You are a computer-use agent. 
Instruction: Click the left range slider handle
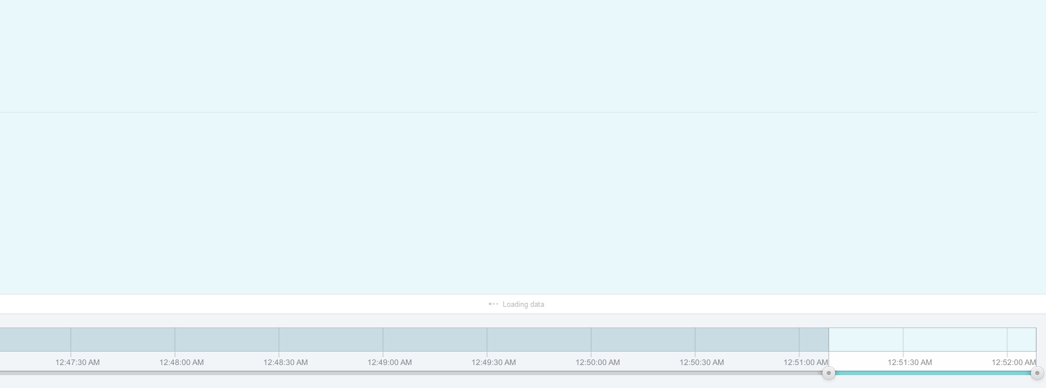[x=829, y=373]
